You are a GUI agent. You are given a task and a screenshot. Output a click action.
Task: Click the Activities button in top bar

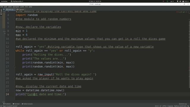4,1
